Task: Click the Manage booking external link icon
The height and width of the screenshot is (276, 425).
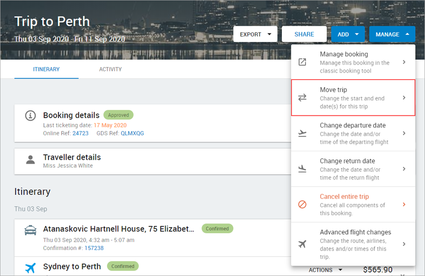Action: 302,62
